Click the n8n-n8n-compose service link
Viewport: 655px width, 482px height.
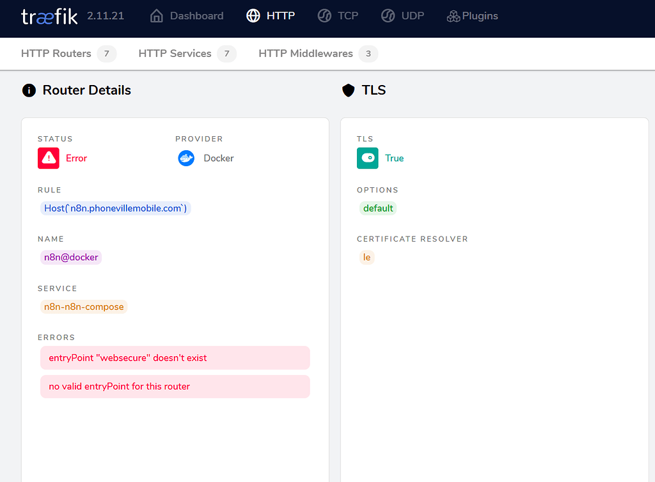pos(84,307)
